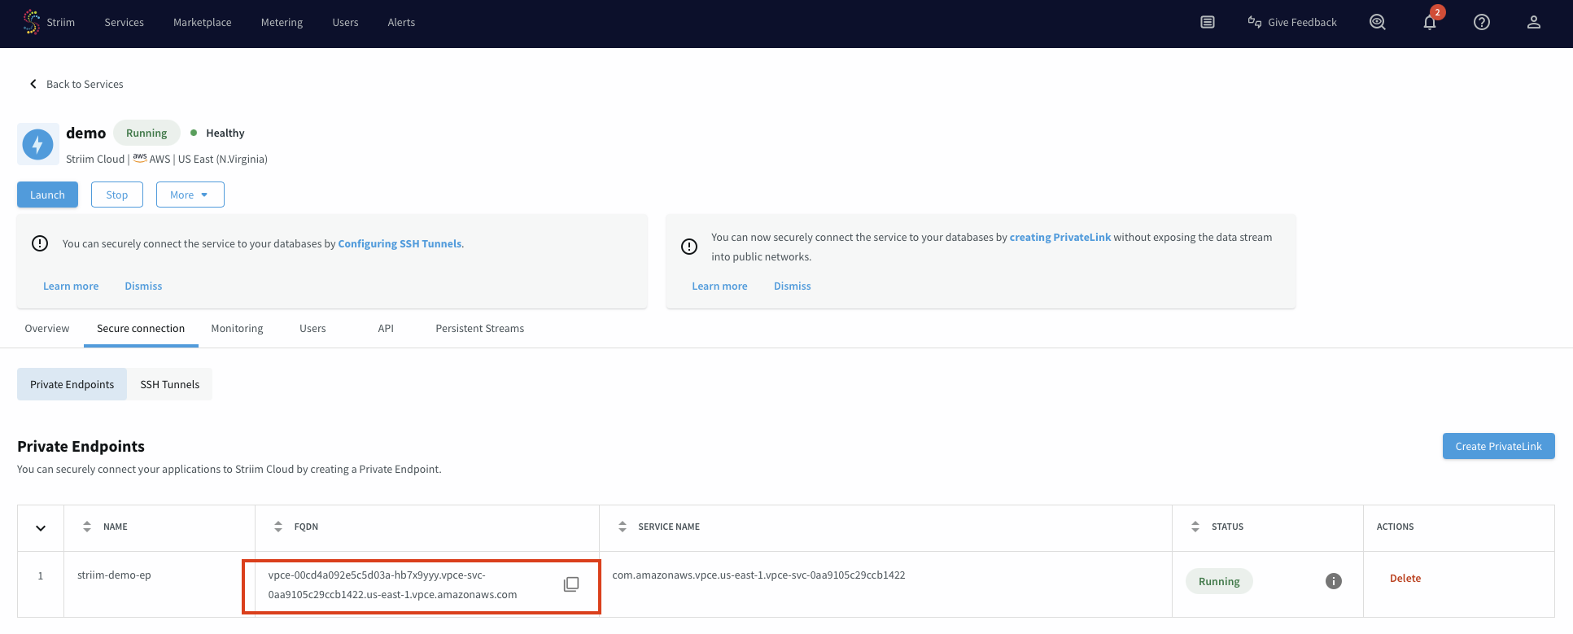The height and width of the screenshot is (634, 1573).
Task: Open the notifications bell icon
Action: coord(1429,23)
